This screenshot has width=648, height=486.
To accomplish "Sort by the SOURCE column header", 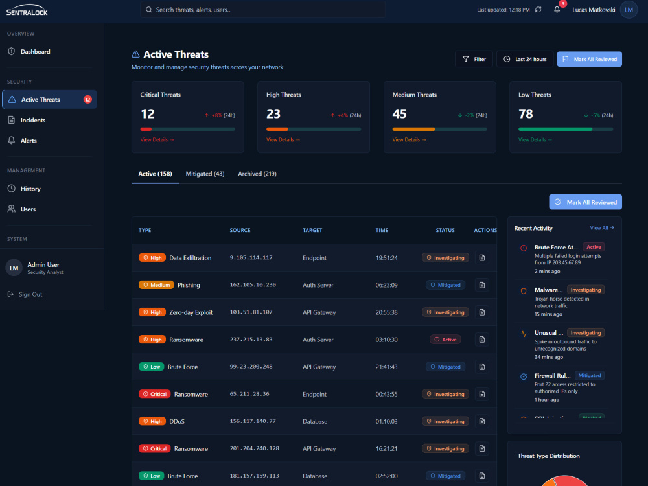I will 240,230.
